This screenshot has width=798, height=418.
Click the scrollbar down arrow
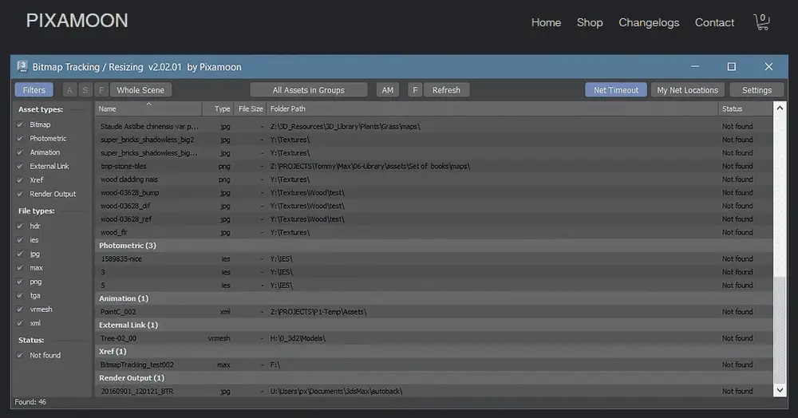point(780,391)
